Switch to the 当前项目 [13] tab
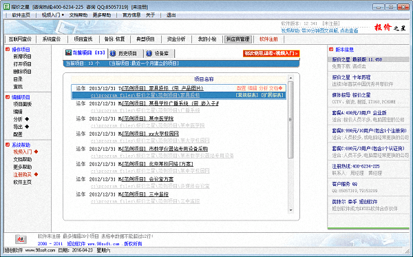413x257 pixels. (85, 53)
